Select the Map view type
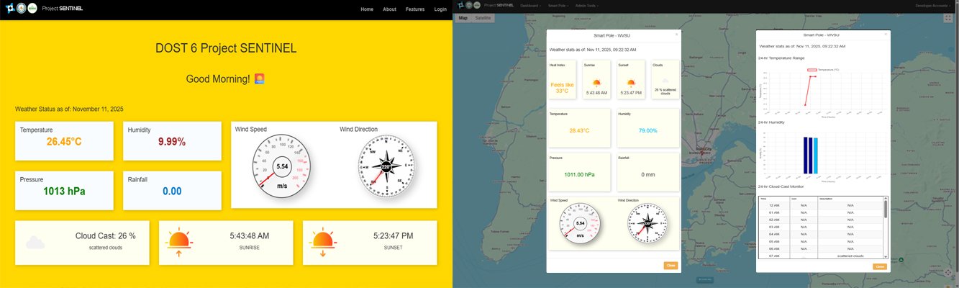Viewport: 959px width, 288px height. point(463,17)
